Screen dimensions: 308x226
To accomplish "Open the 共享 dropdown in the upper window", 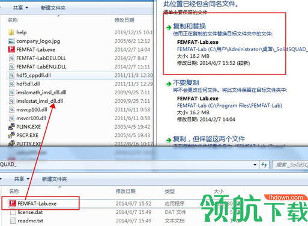I will tap(20, 8).
